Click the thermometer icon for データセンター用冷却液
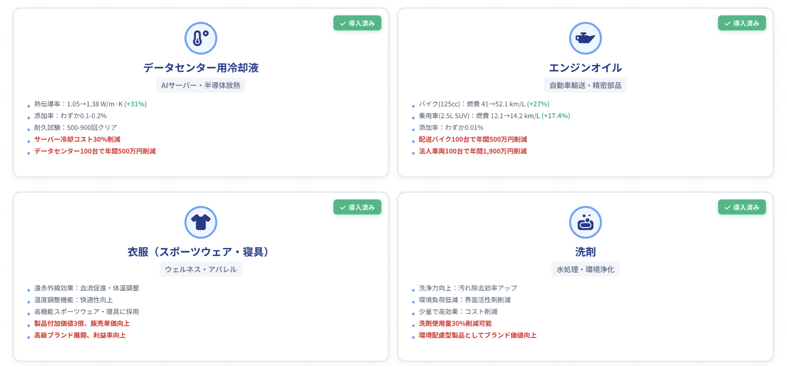 (201, 38)
